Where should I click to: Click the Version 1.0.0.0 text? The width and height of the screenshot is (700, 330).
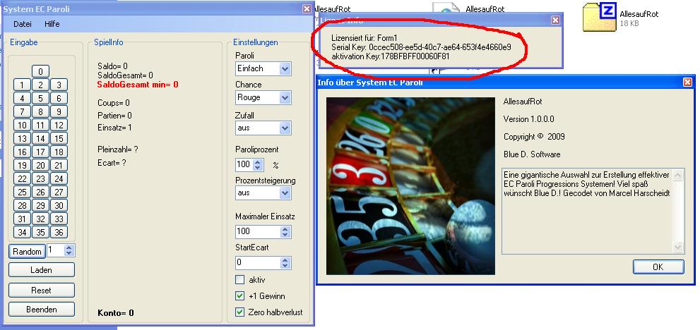point(528,119)
